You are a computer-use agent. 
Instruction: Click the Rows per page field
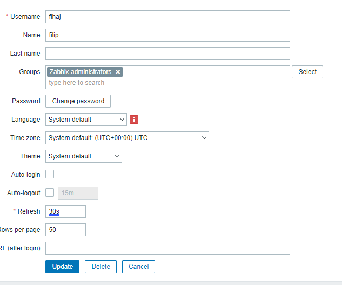click(65, 230)
